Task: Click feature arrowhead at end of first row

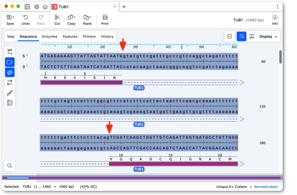Action: tap(242, 82)
